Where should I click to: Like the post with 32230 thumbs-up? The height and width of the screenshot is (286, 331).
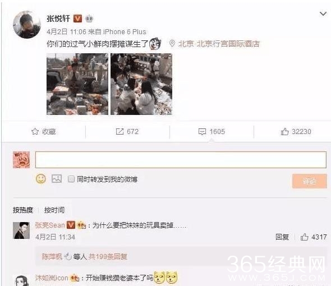284,131
